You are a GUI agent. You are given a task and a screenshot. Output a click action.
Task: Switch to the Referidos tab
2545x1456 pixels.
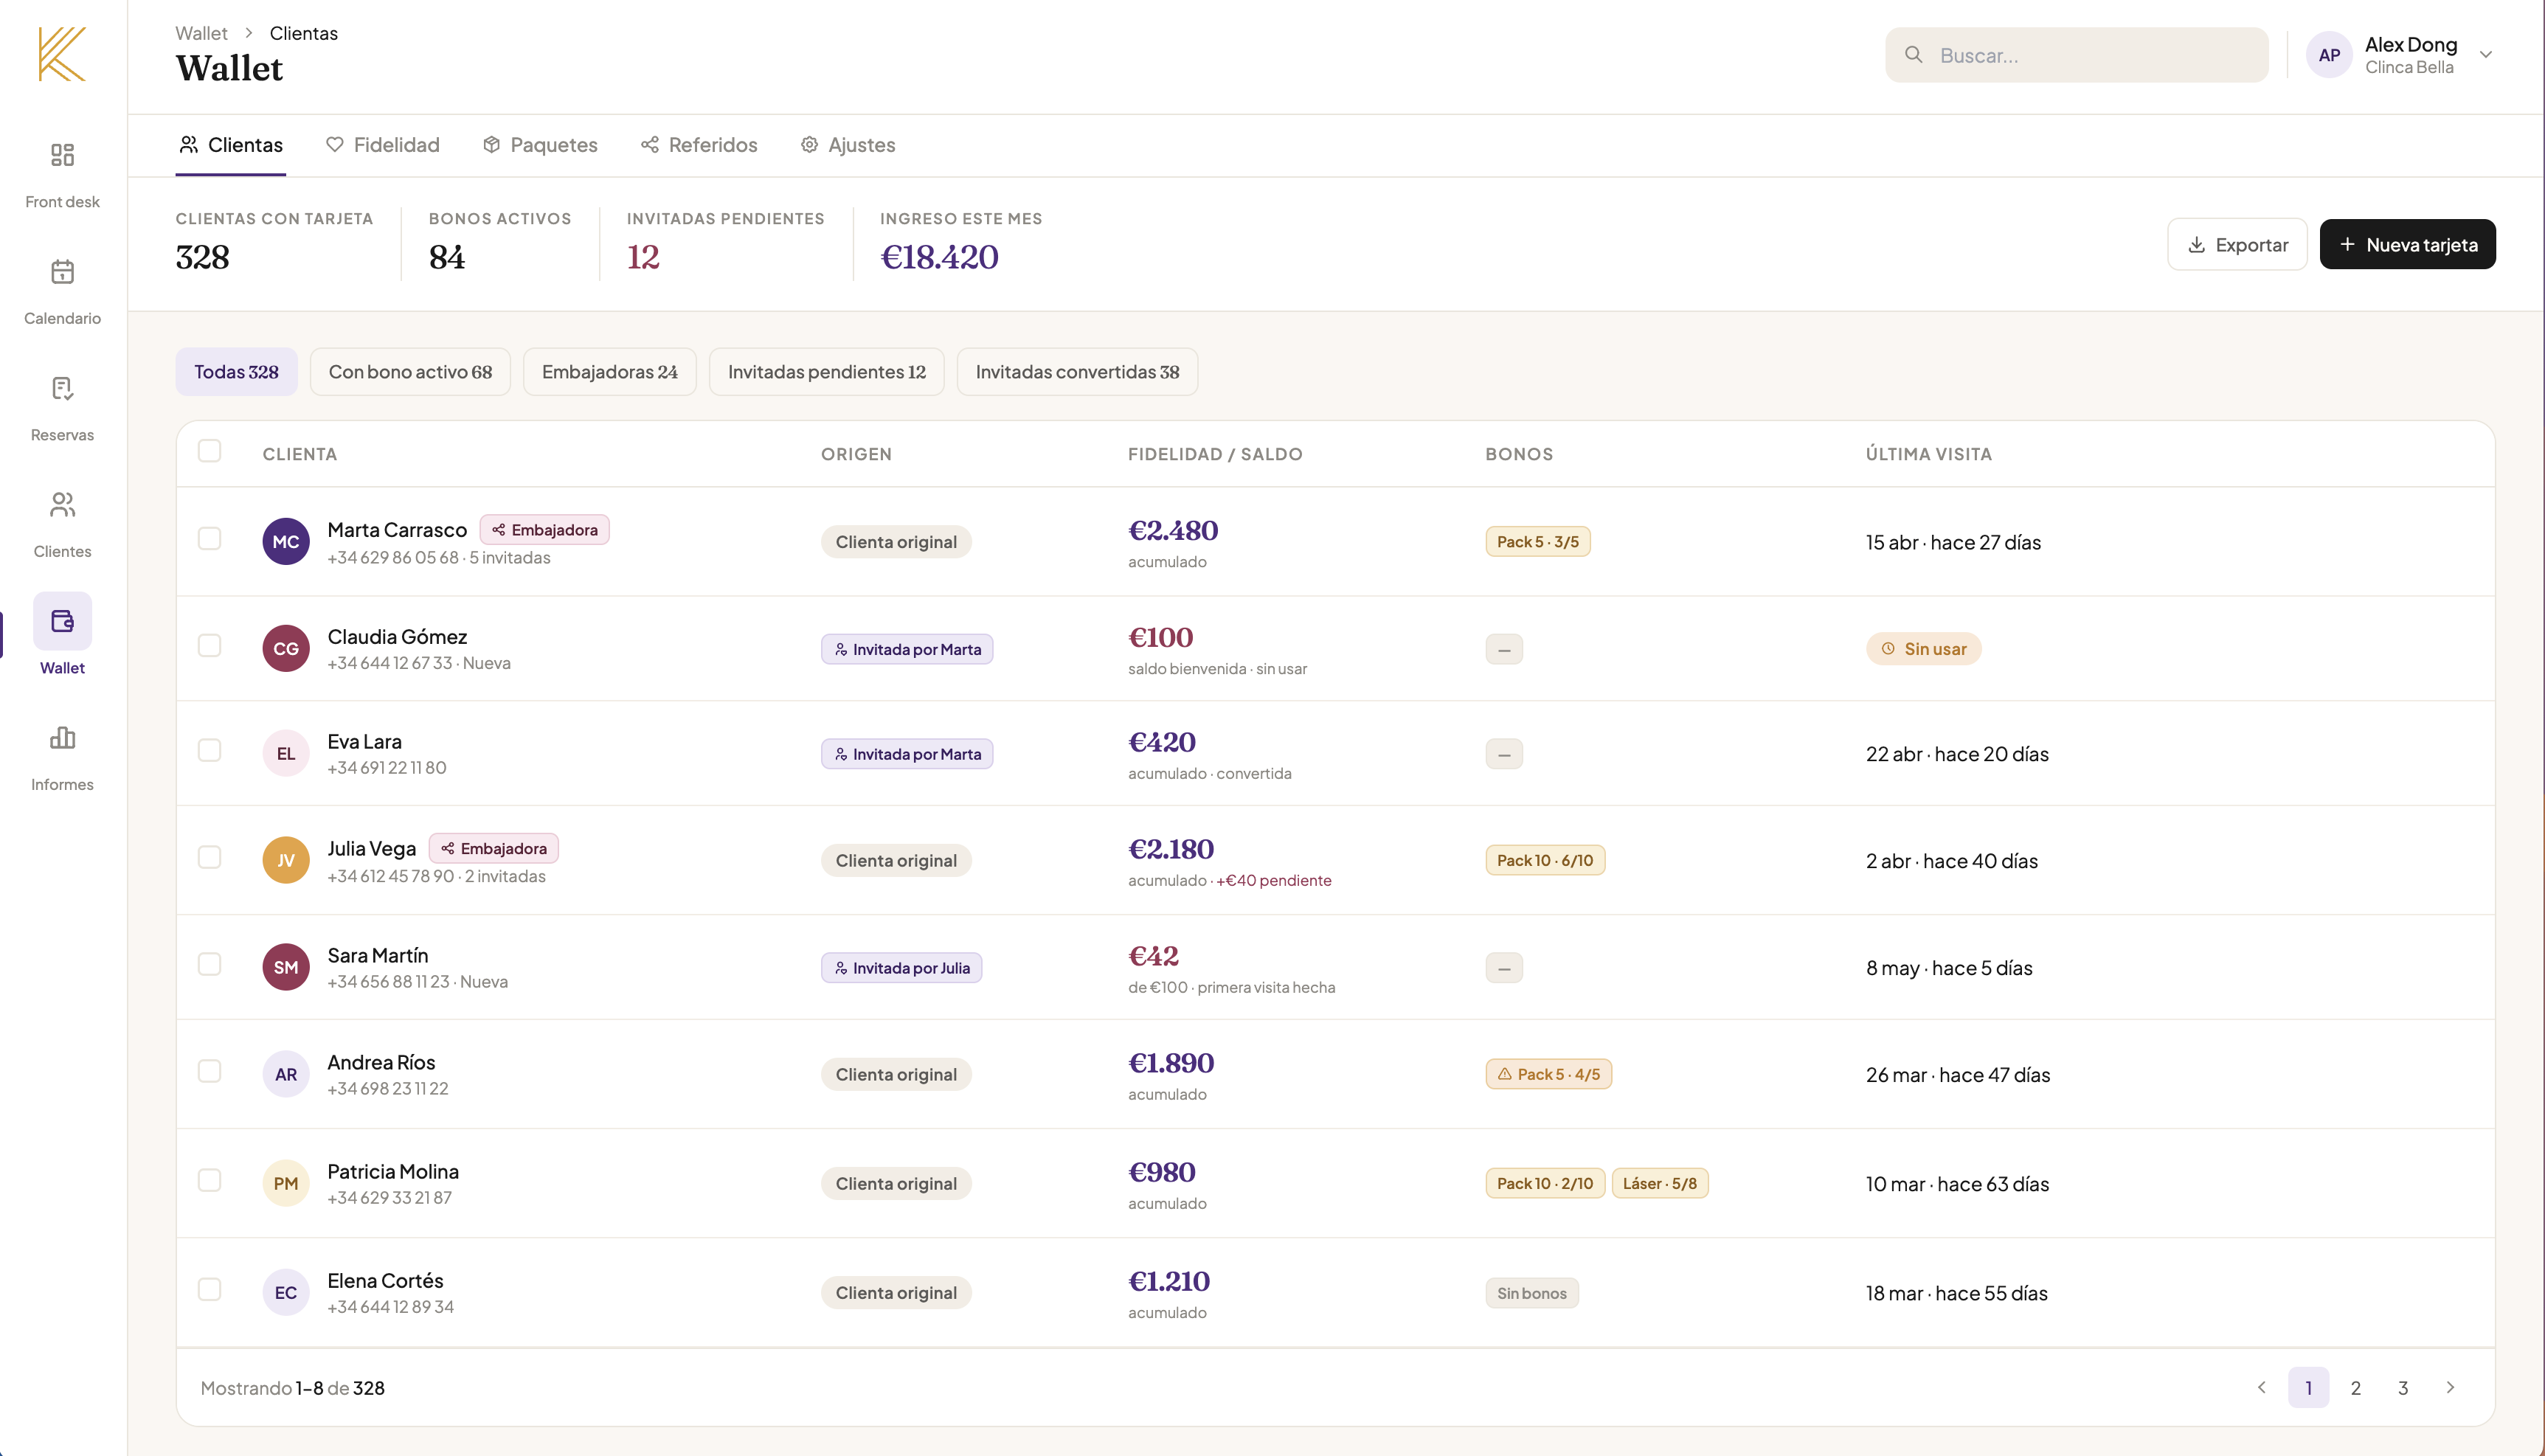pyautogui.click(x=699, y=145)
